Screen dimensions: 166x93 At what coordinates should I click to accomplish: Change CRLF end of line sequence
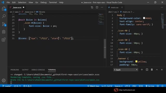[x=134, y=86]
